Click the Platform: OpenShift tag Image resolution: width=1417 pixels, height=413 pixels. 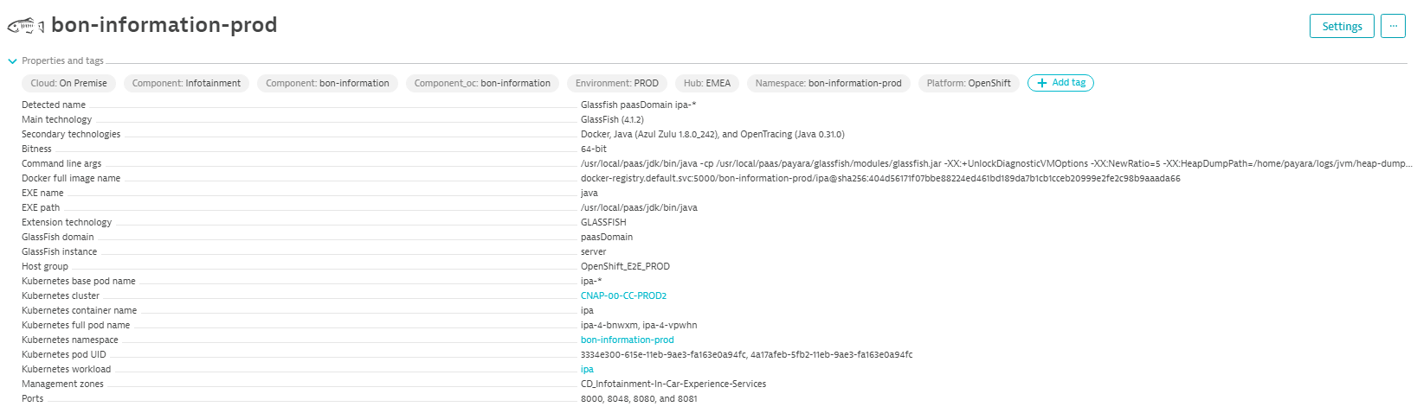click(968, 83)
